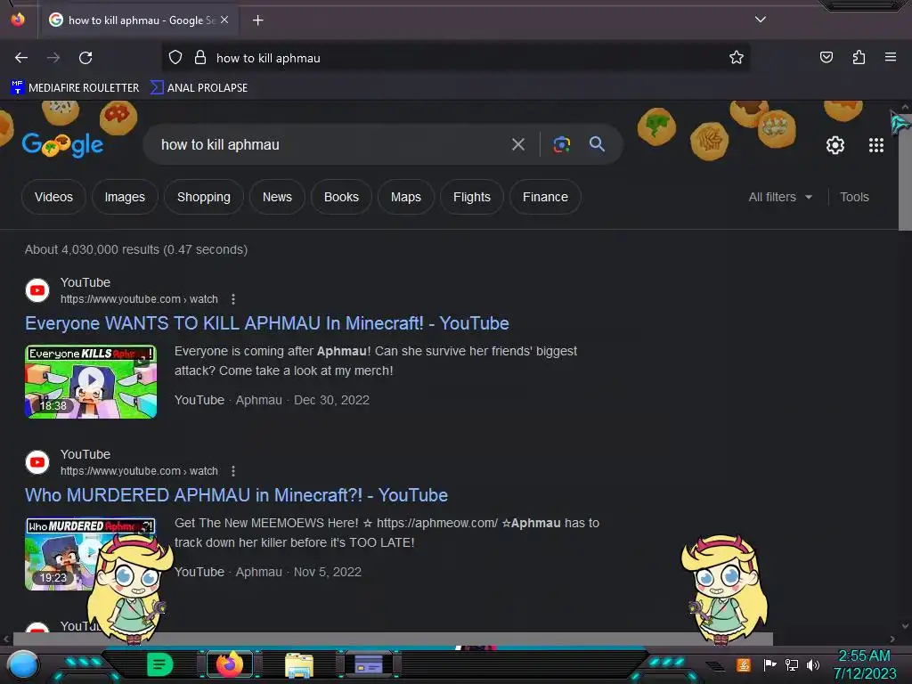Go back to the previous page
Viewport: 912px width, 684px height.
pos(21,58)
